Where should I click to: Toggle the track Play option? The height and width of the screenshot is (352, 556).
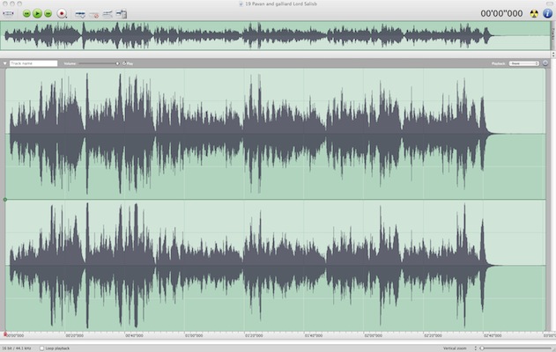tap(128, 63)
